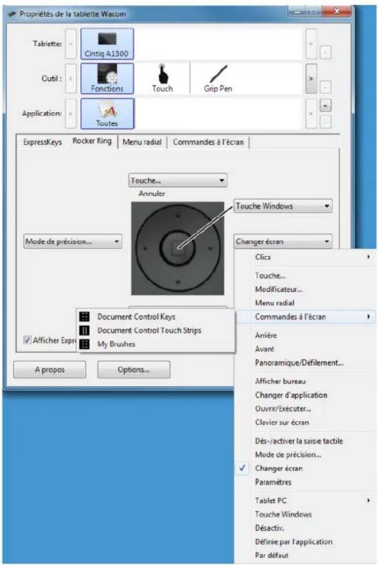Select Clavier sur écran menu entry
The height and width of the screenshot is (565, 378).
pyautogui.click(x=305, y=422)
